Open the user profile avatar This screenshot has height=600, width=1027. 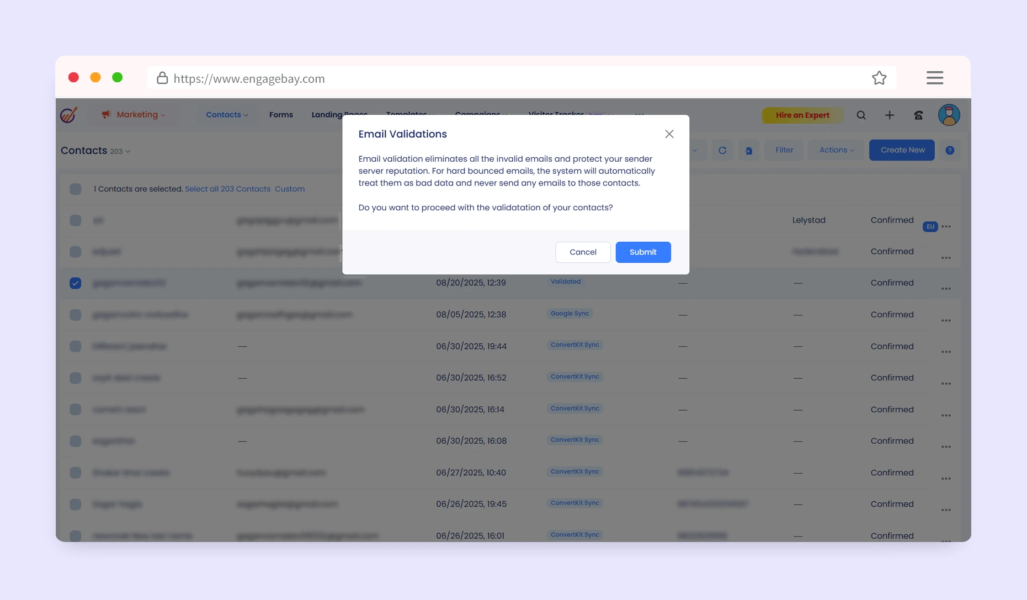pyautogui.click(x=949, y=115)
